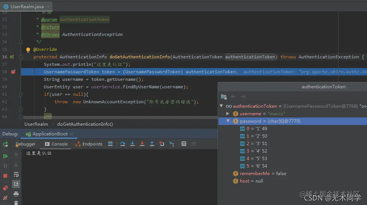Open the Evaluate Expression calculator icon
Screen dimensions: 367x205
pos(184,144)
